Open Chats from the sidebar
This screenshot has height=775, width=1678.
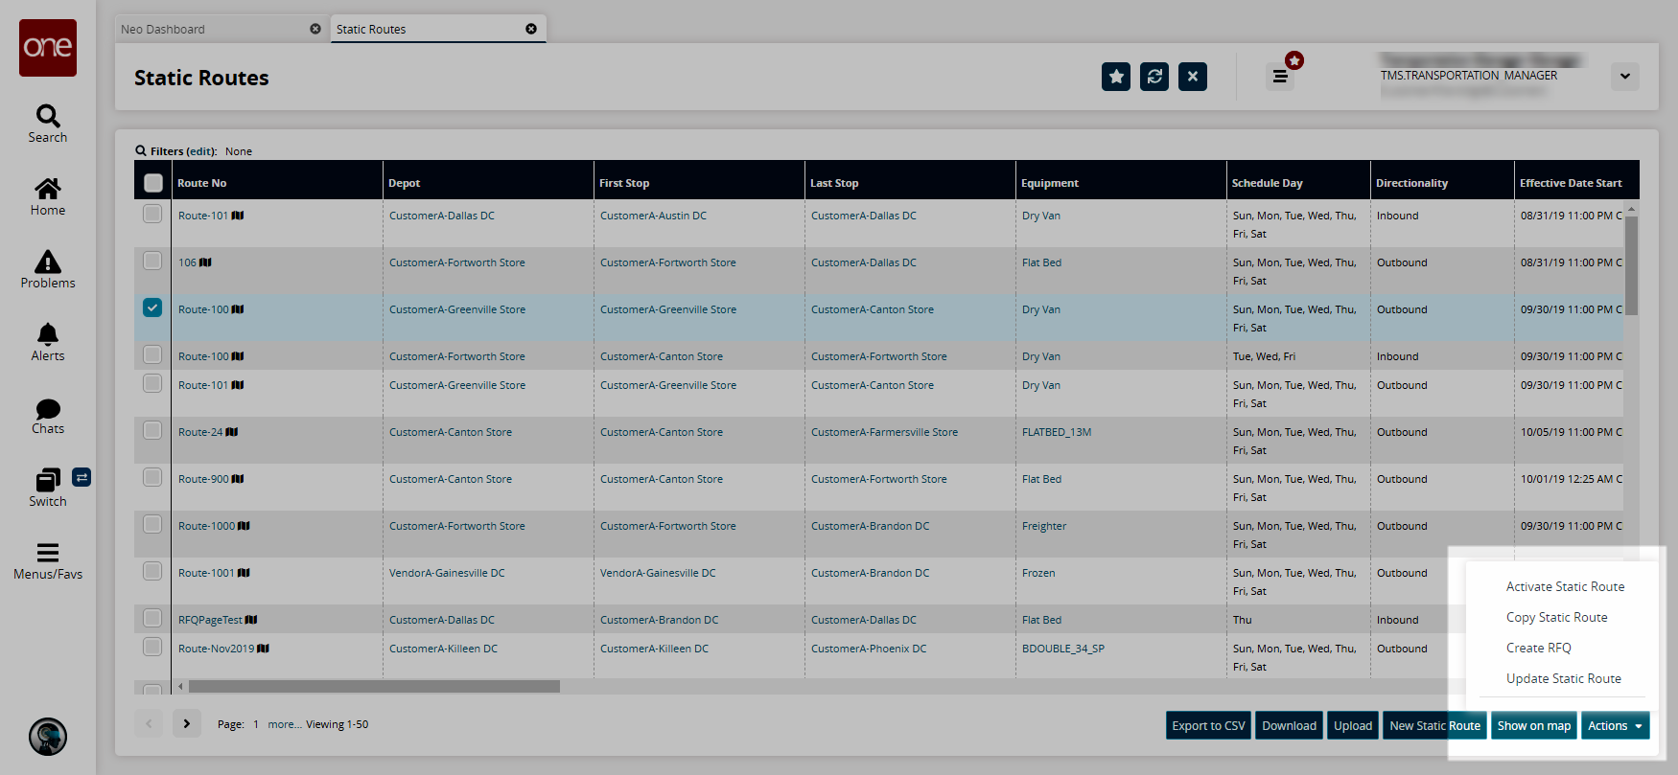click(x=48, y=416)
